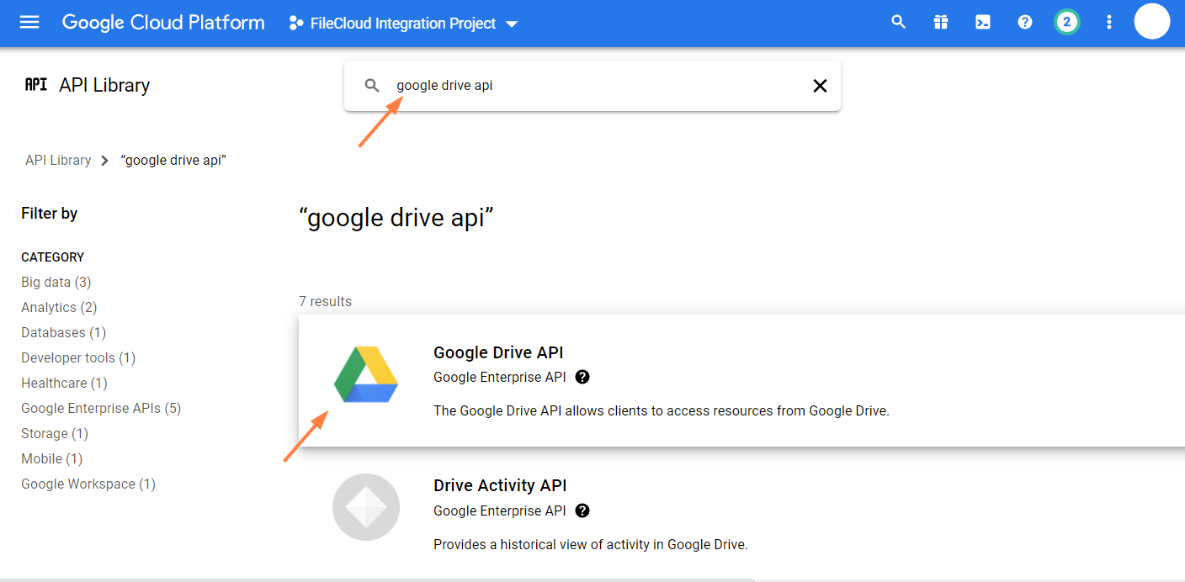Open Google Cloud Platform search
The image size is (1185, 582).
tap(898, 22)
